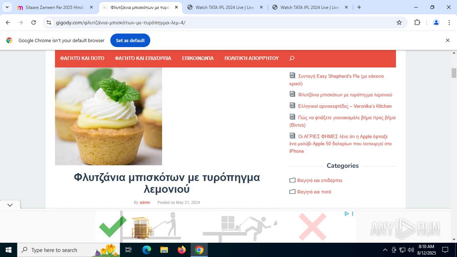This screenshot has width=457, height=257.
Task: Click the admin author link
Action: pyautogui.click(x=145, y=202)
